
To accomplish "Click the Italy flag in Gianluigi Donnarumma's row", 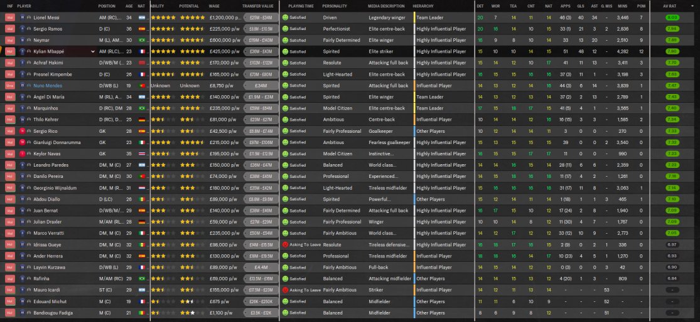I will coord(141,142).
